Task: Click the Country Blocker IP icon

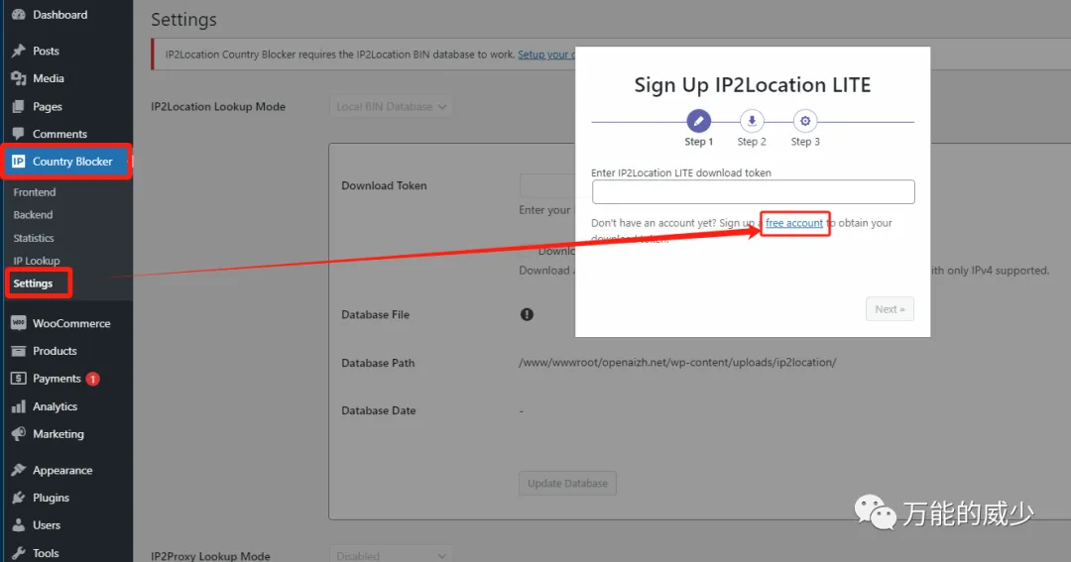Action: [x=19, y=162]
